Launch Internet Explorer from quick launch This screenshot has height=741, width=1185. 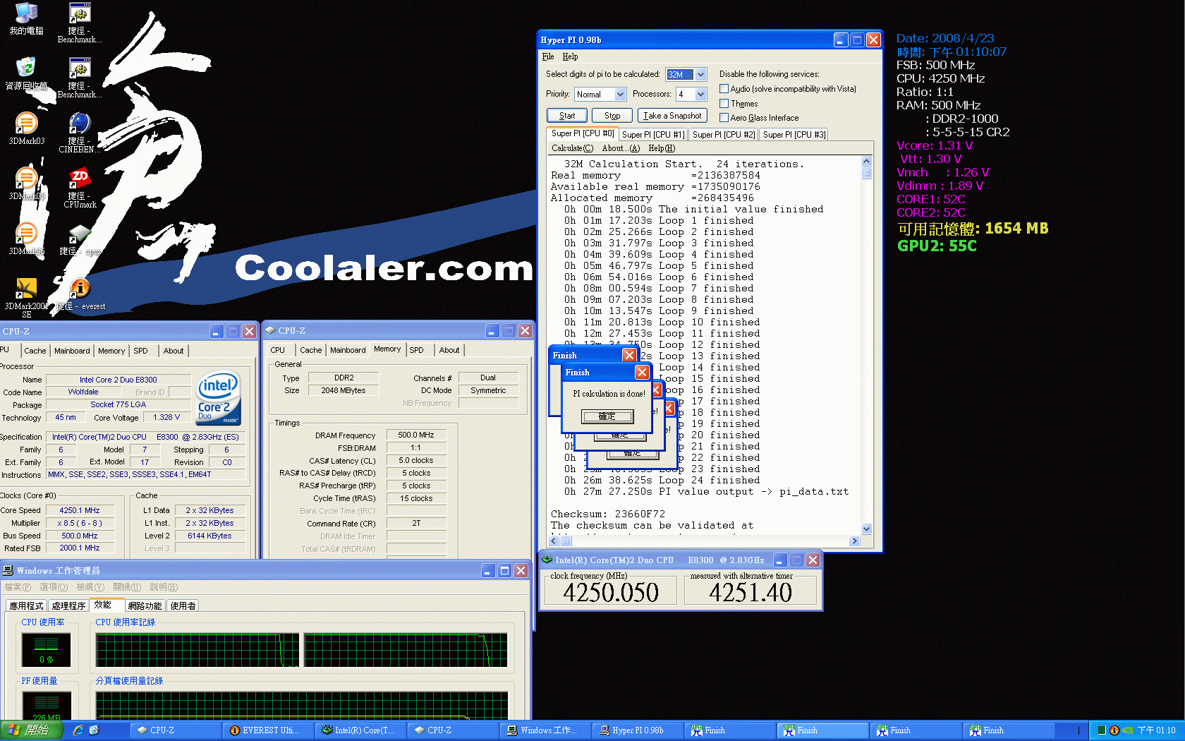(78, 730)
